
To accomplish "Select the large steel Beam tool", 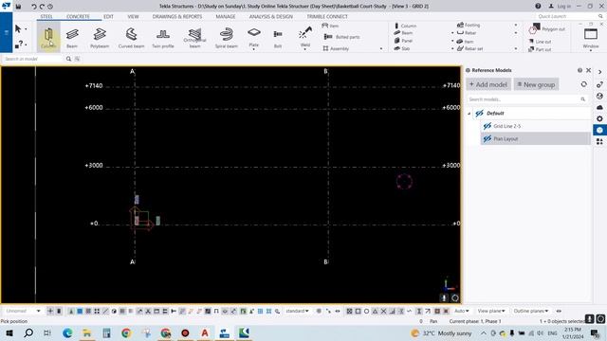I will pyautogui.click(x=72, y=37).
